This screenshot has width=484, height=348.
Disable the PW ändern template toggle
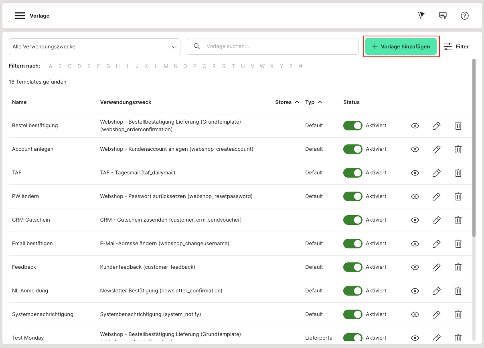352,196
